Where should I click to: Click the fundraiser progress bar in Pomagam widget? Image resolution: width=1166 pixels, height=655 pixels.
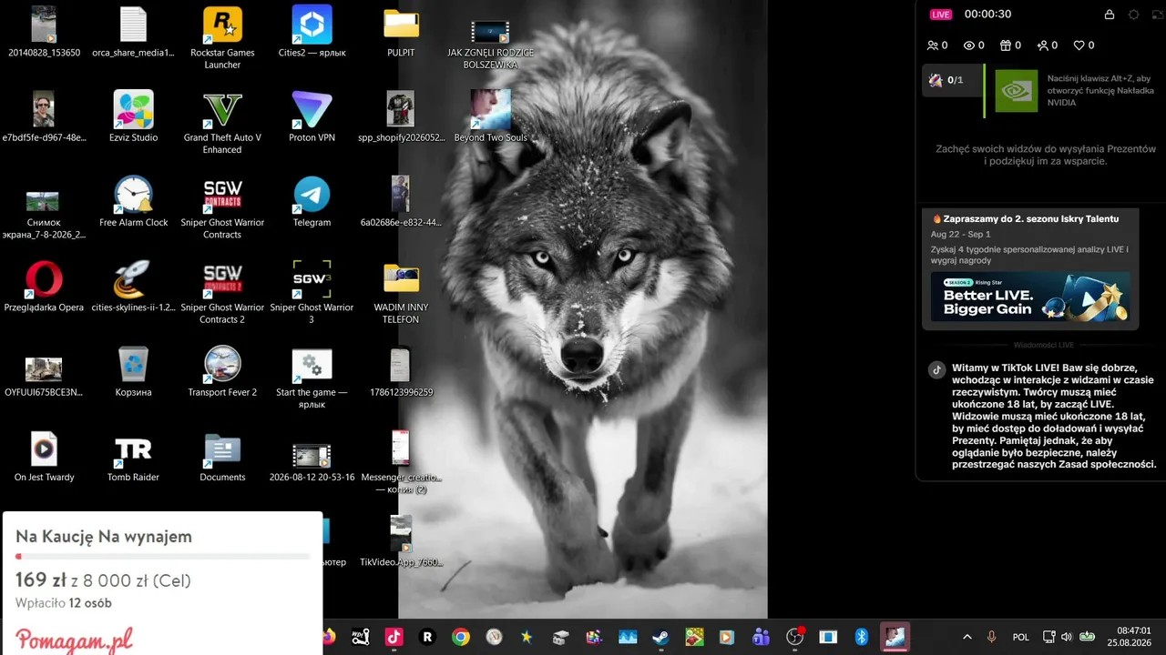[162, 556]
